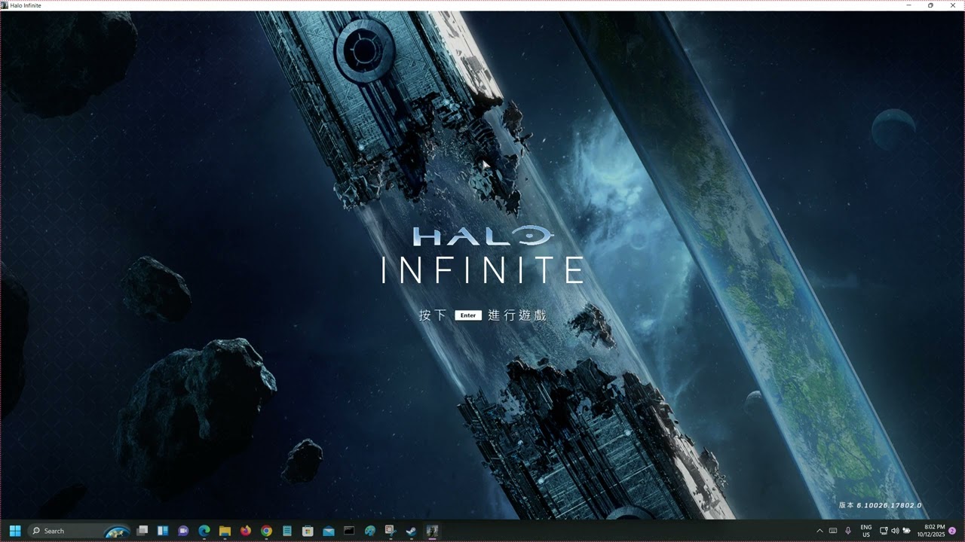The width and height of the screenshot is (965, 542).
Task: Click the Halo Infinite title bar app icon
Action: coord(5,5)
